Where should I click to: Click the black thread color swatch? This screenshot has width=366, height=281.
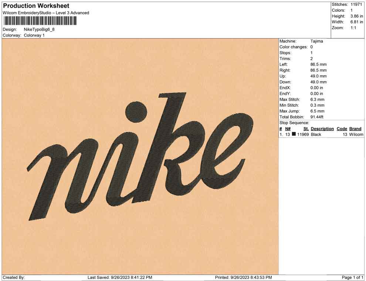pyautogui.click(x=294, y=134)
